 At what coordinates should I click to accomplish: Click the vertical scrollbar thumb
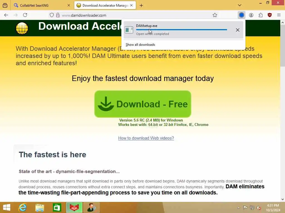(x=283, y=46)
